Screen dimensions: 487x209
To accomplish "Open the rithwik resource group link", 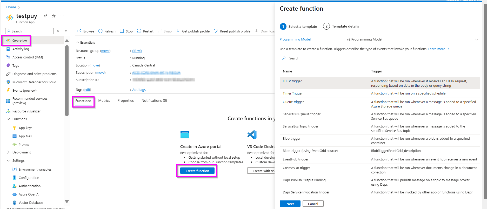I will tap(137, 51).
